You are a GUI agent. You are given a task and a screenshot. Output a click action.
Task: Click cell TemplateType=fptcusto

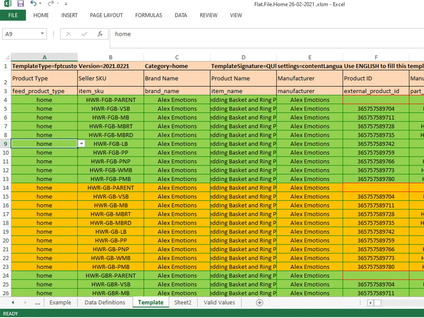coord(45,66)
